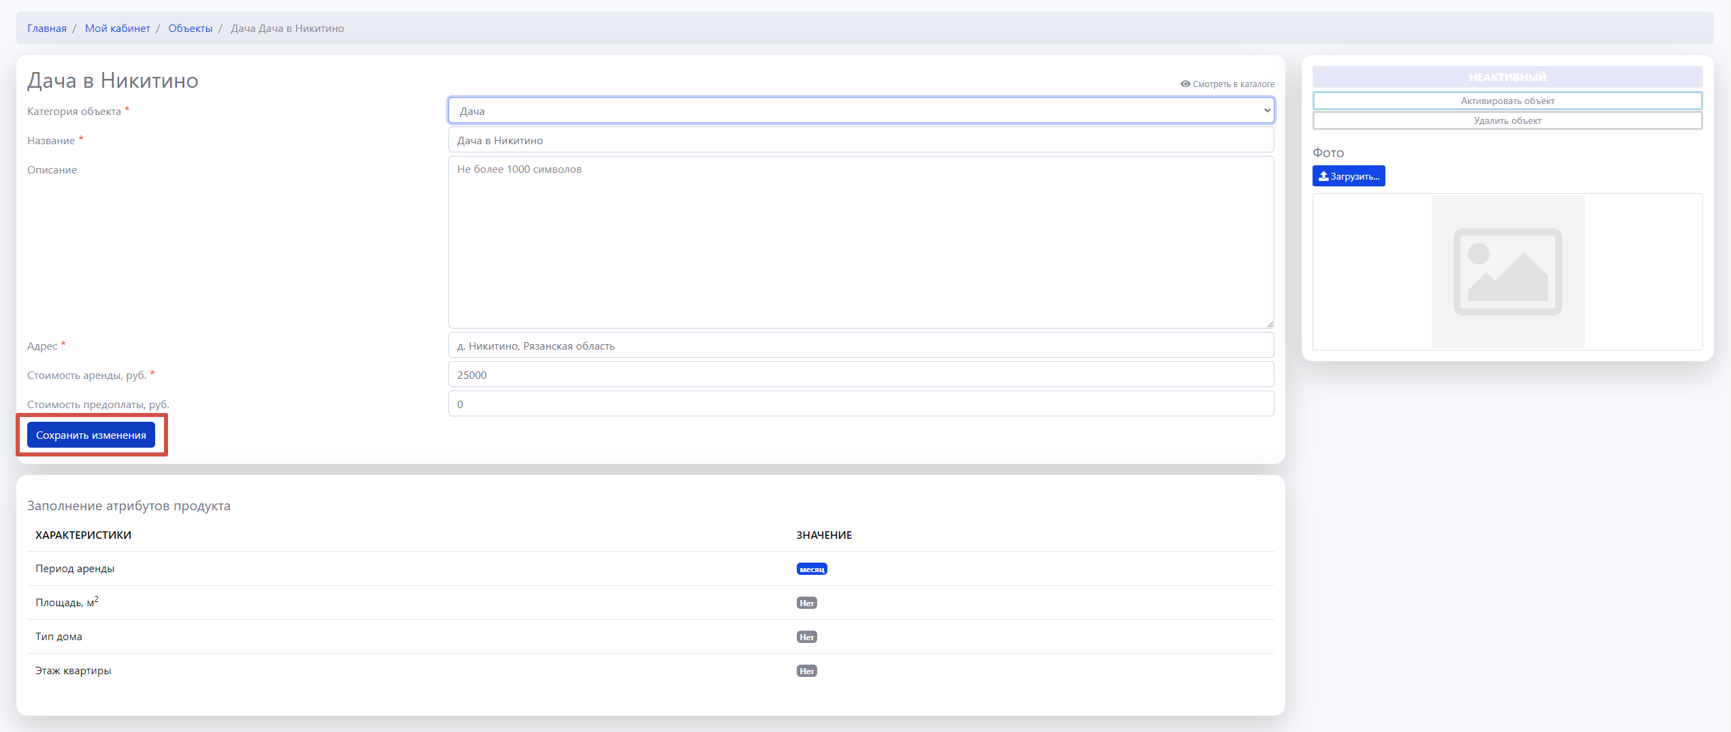Click the 'Нет' badge for 'Этаж квартиры'
The image size is (1731, 732).
pos(806,671)
